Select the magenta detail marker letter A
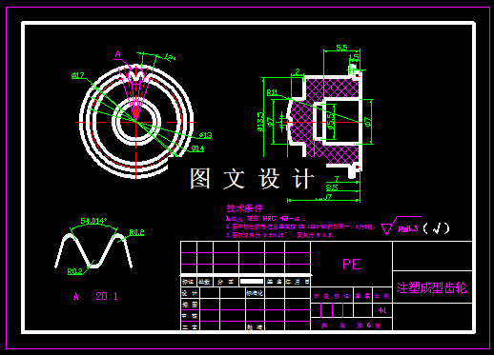The height and width of the screenshot is (355, 494). (x=118, y=54)
